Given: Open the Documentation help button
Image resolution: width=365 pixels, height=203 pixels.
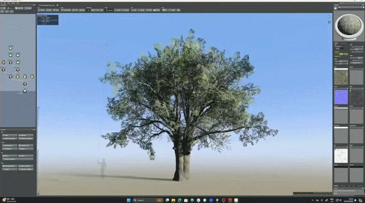Looking at the screenshot, I should click(9, 166).
